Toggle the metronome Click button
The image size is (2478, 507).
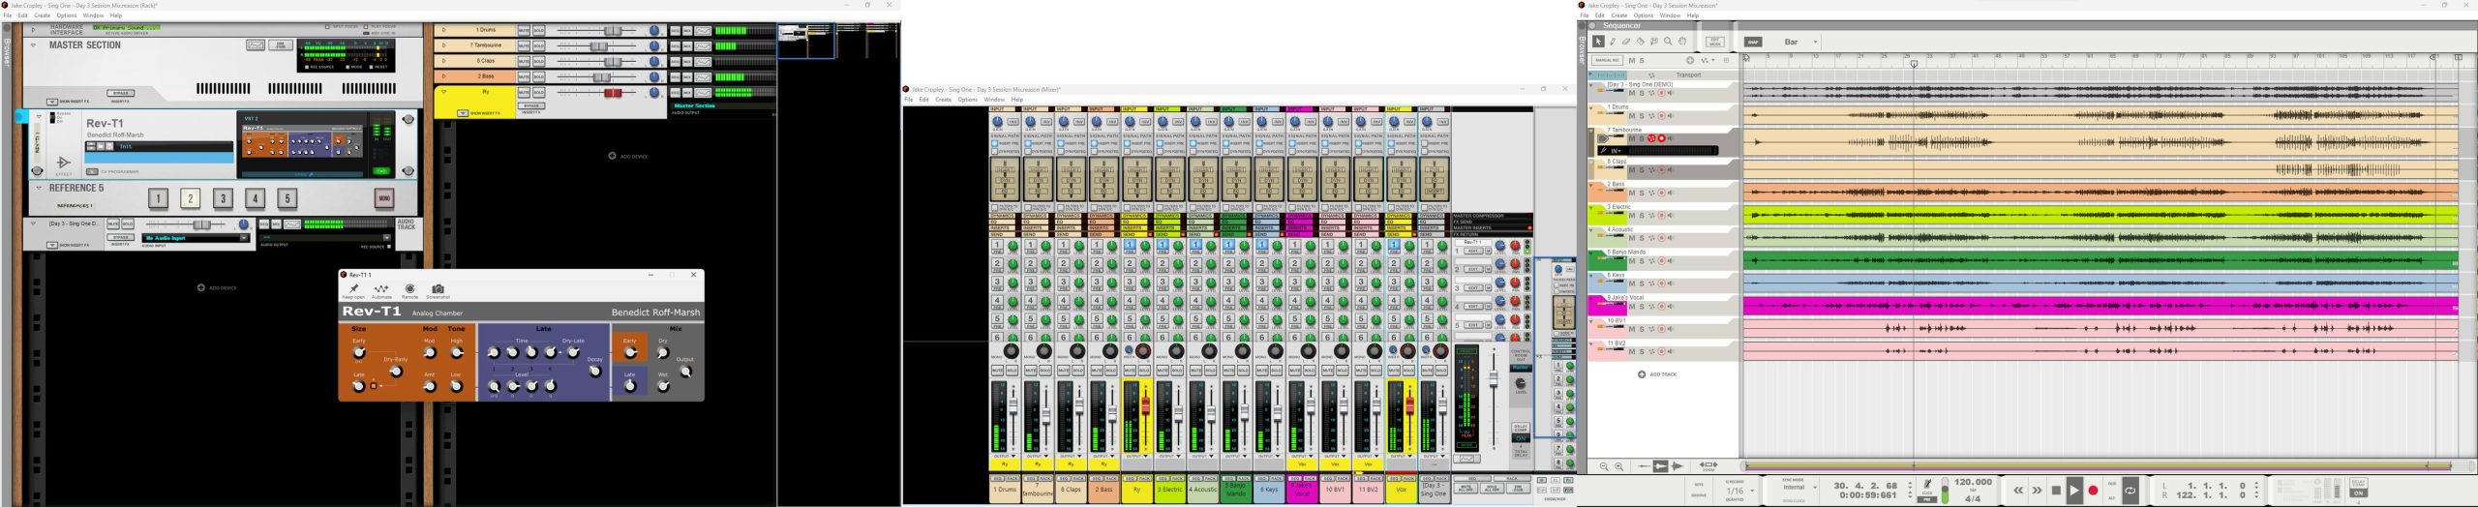[1926, 485]
